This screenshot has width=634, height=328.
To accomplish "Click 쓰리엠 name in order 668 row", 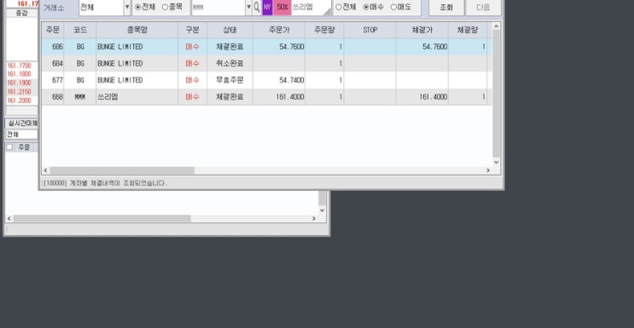I will click(108, 97).
